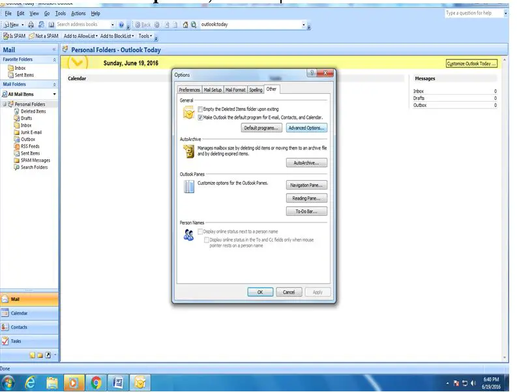This screenshot has height=392, width=517.
Task: Click the New mail item button
Action: pos(11,25)
